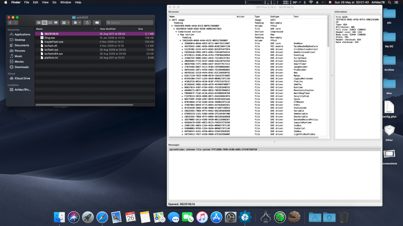This screenshot has height=226, width=403.
Task: Open Siri from the Dock
Action: click(x=73, y=217)
